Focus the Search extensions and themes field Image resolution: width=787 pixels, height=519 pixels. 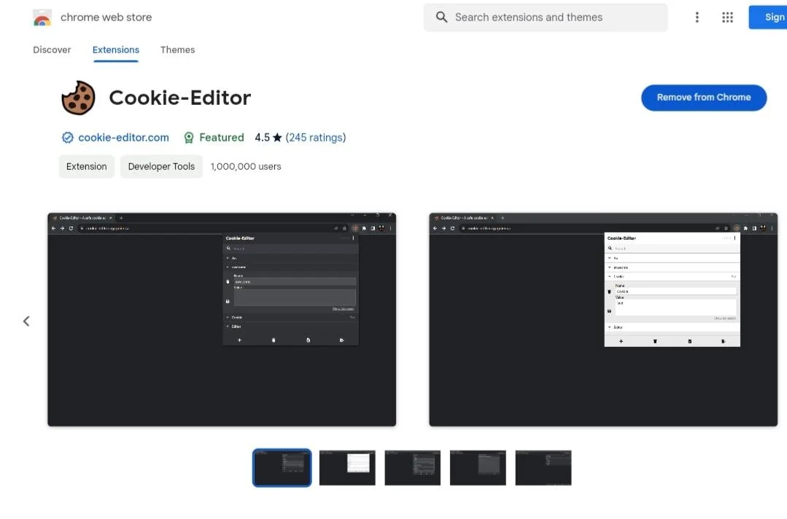(x=546, y=17)
